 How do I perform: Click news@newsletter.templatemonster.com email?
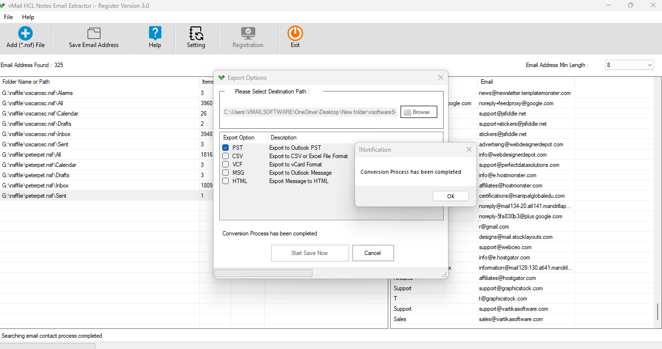(x=524, y=93)
